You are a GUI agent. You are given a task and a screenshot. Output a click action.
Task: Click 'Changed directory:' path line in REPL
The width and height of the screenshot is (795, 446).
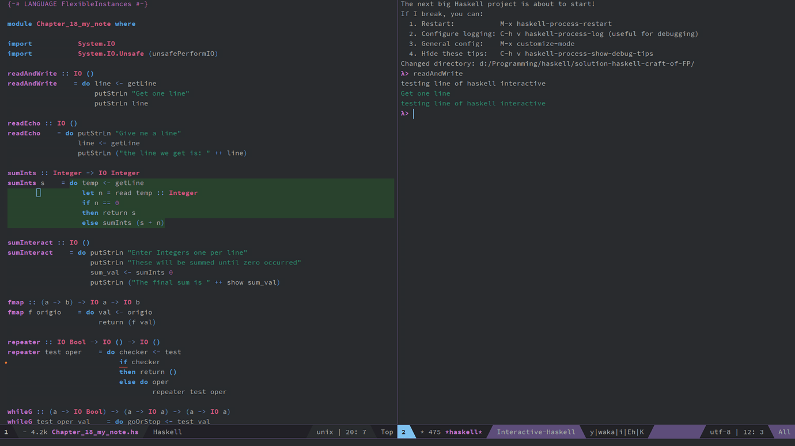click(547, 63)
